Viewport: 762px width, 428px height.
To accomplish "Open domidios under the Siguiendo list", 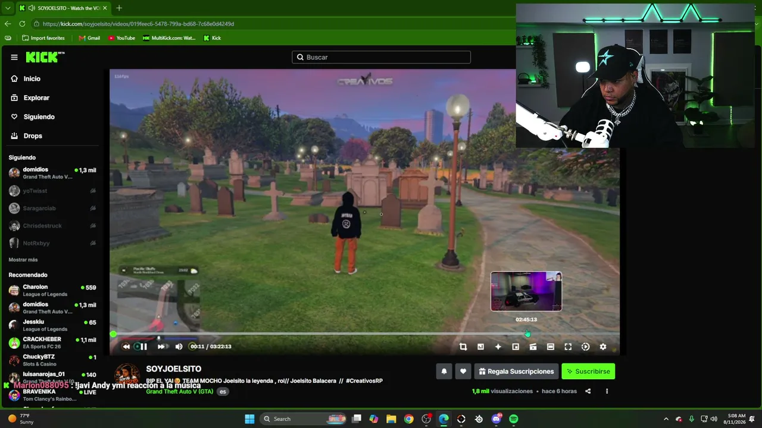I will tap(52, 173).
